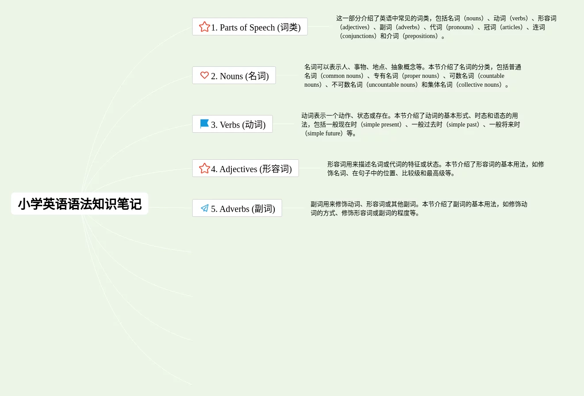Select the Verbs description starting 动词表示一个动作
The image size is (584, 396).
(x=411, y=124)
